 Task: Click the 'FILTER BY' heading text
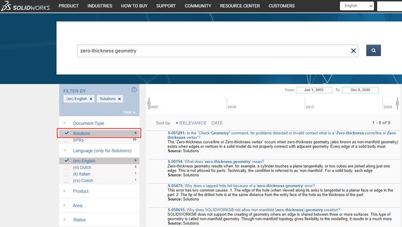click(x=75, y=91)
